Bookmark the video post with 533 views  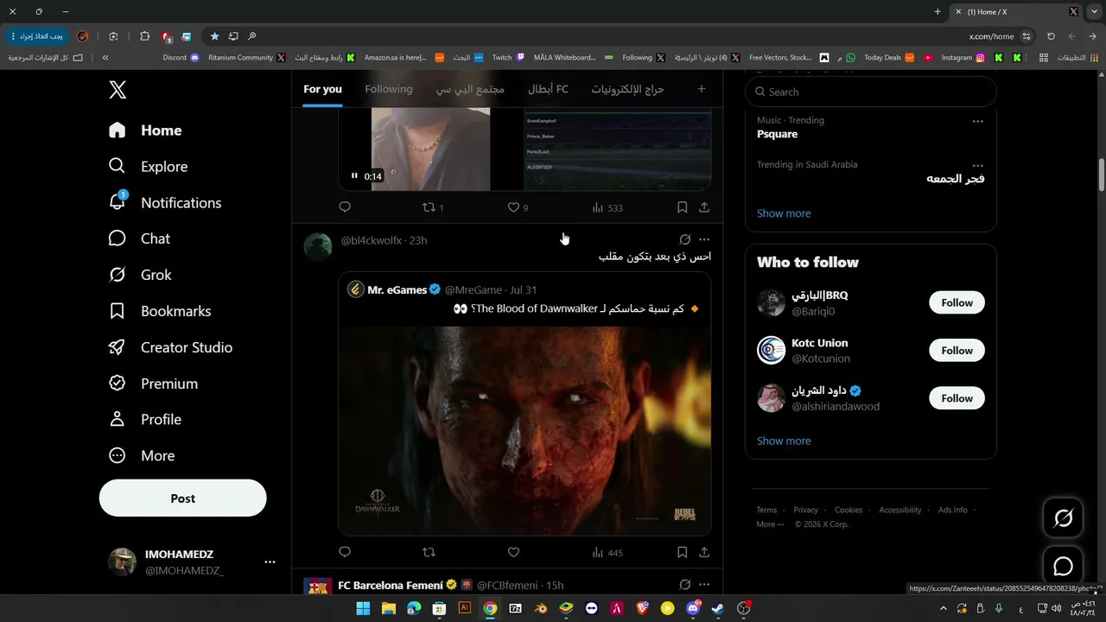pyautogui.click(x=682, y=207)
